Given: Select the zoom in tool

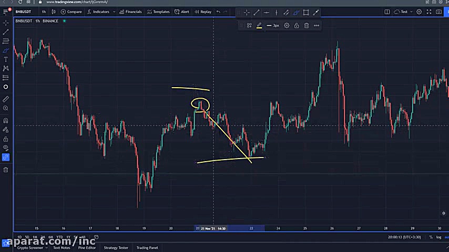Looking at the screenshot, I should coord(6,108).
